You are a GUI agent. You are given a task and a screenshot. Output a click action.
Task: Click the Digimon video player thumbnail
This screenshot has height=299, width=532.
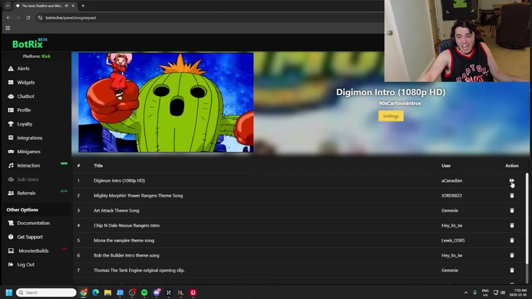(x=166, y=102)
